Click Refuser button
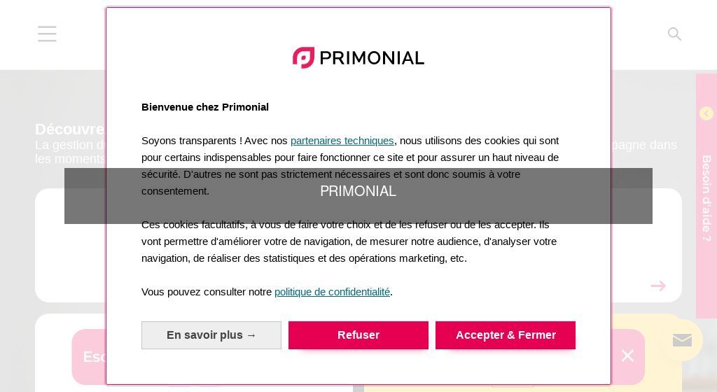Viewport: 717px width, 392px height. (x=358, y=335)
